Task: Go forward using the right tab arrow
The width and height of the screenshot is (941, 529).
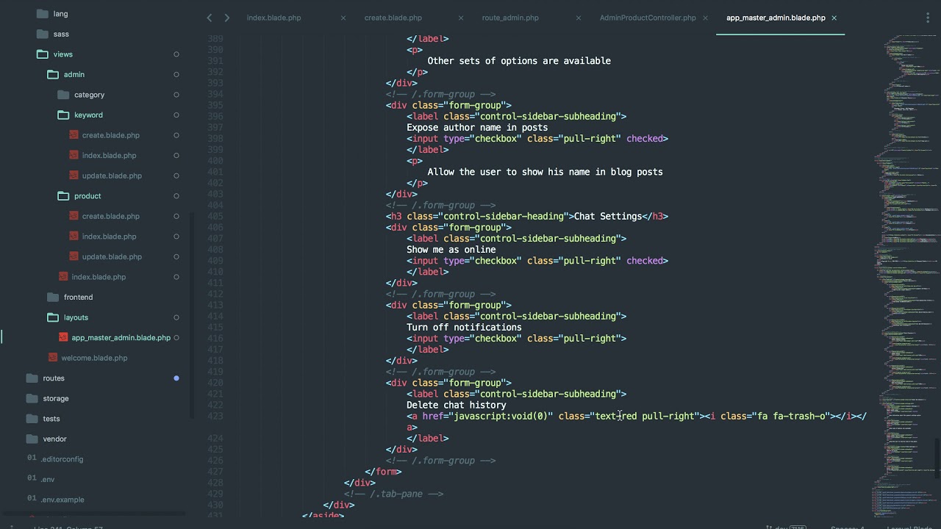Action: (x=226, y=18)
